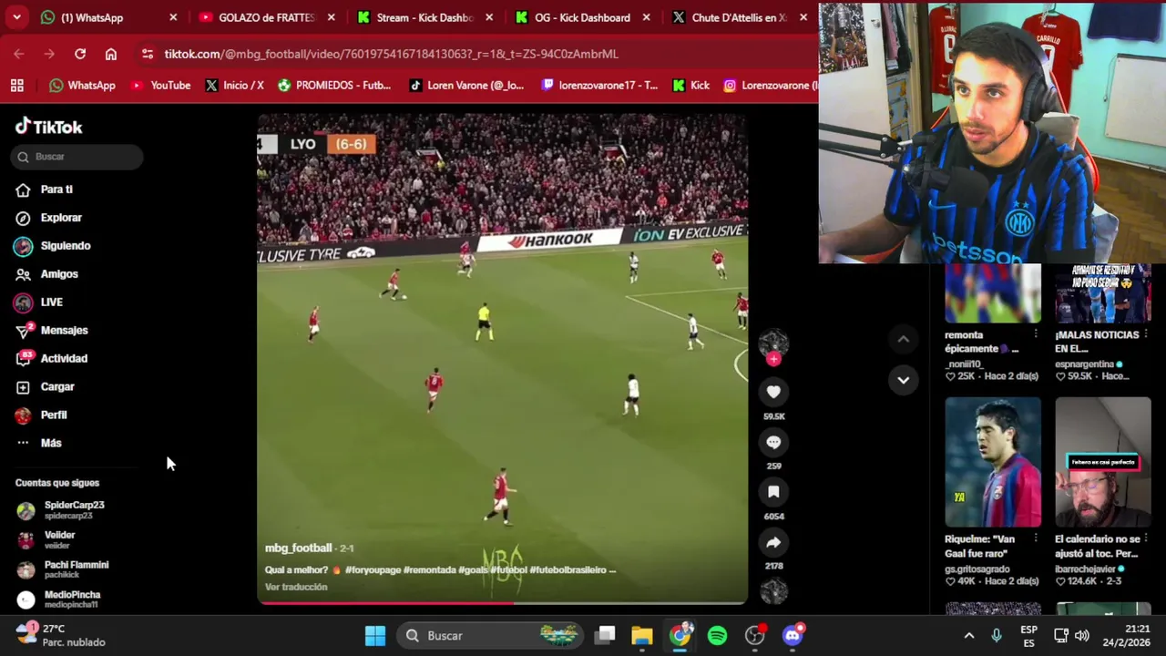The width and height of the screenshot is (1166, 656).
Task: Open options for El calendario video
Action: 1146,539
